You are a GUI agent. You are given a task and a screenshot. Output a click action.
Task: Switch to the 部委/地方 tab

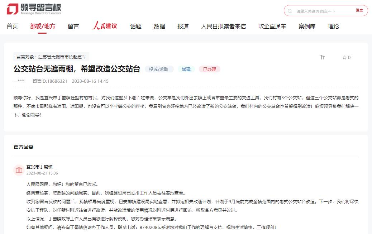click(43, 26)
